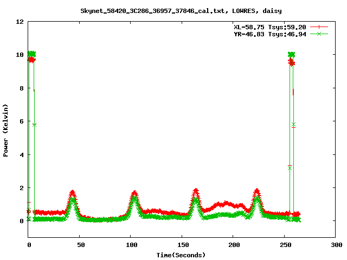
Task: Click the red peak near 43 seconds
Action: point(72,192)
